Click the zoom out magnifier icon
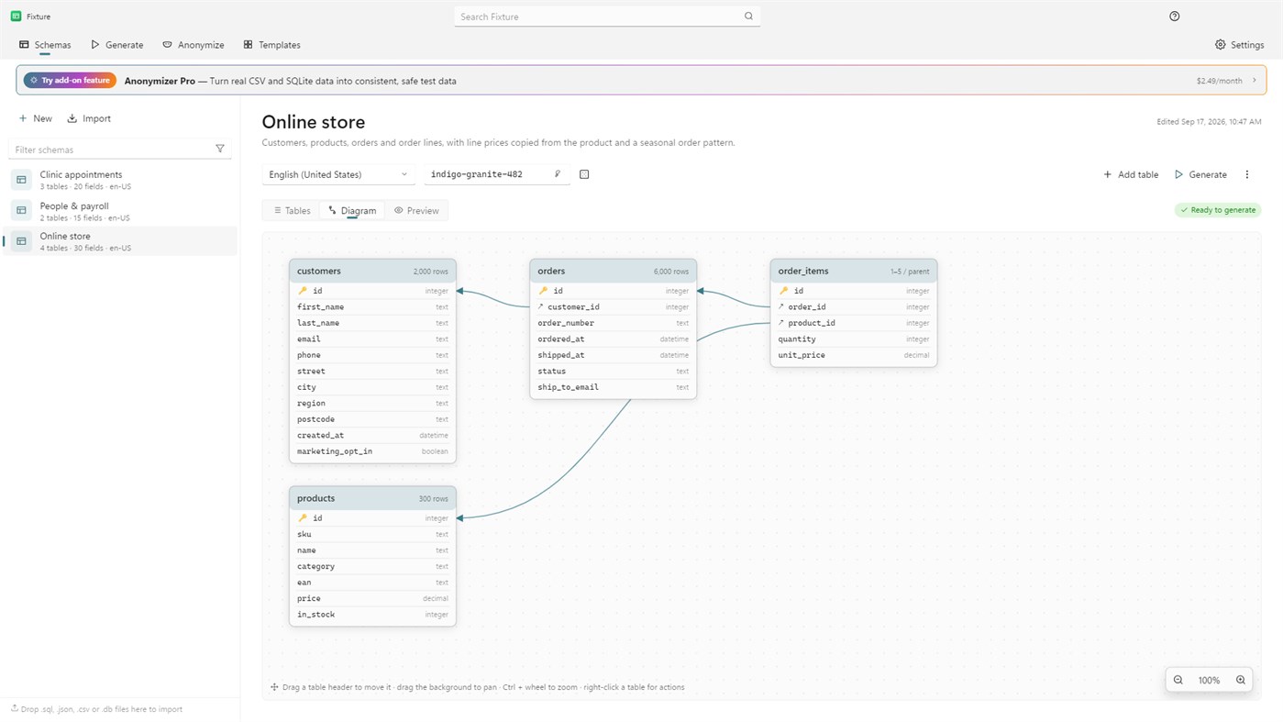The image size is (1283, 722). click(x=1178, y=680)
